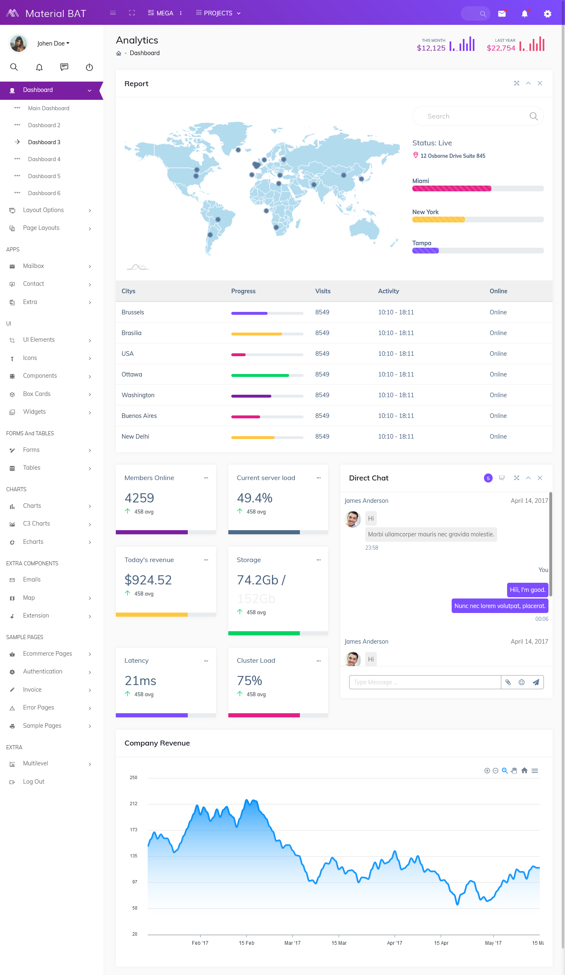Open Cluster Load card options dots
The width and height of the screenshot is (565, 975).
318,661
